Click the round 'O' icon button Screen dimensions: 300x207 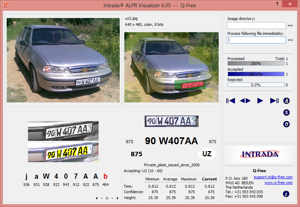[x=287, y=125]
